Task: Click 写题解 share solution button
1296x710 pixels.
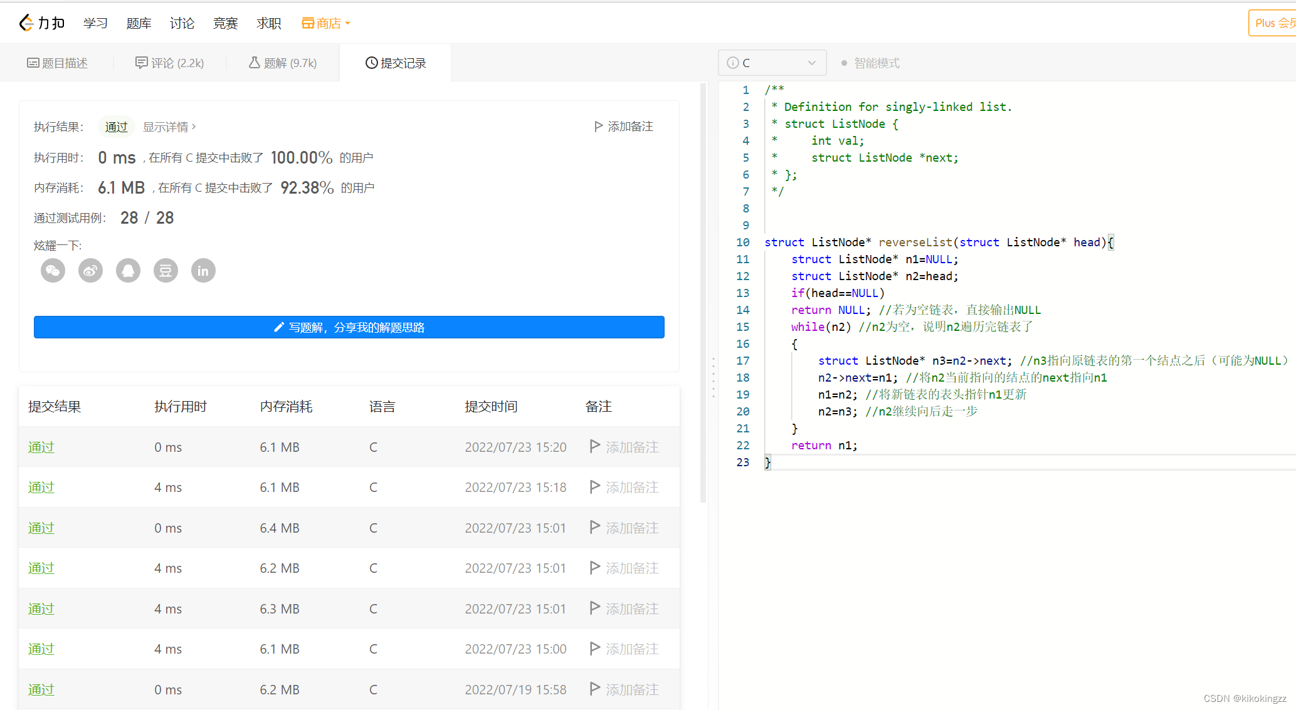Action: (349, 327)
